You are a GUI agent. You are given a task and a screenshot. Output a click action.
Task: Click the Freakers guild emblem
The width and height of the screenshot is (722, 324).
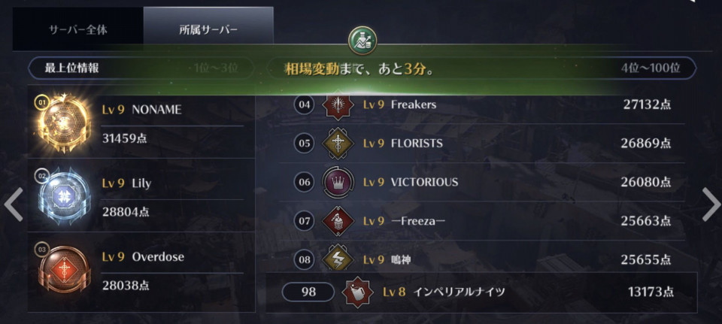338,105
